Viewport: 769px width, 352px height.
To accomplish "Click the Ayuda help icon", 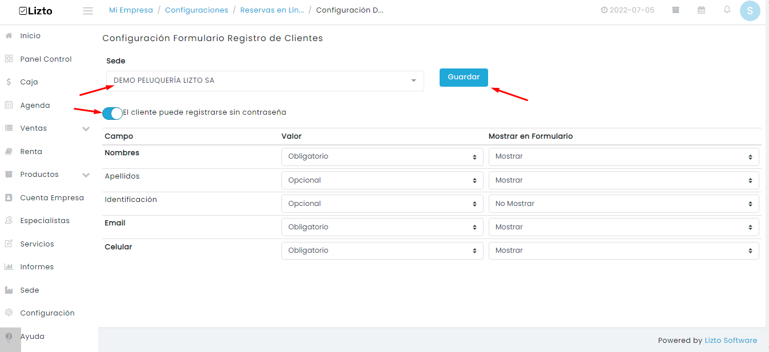I will (x=9, y=337).
